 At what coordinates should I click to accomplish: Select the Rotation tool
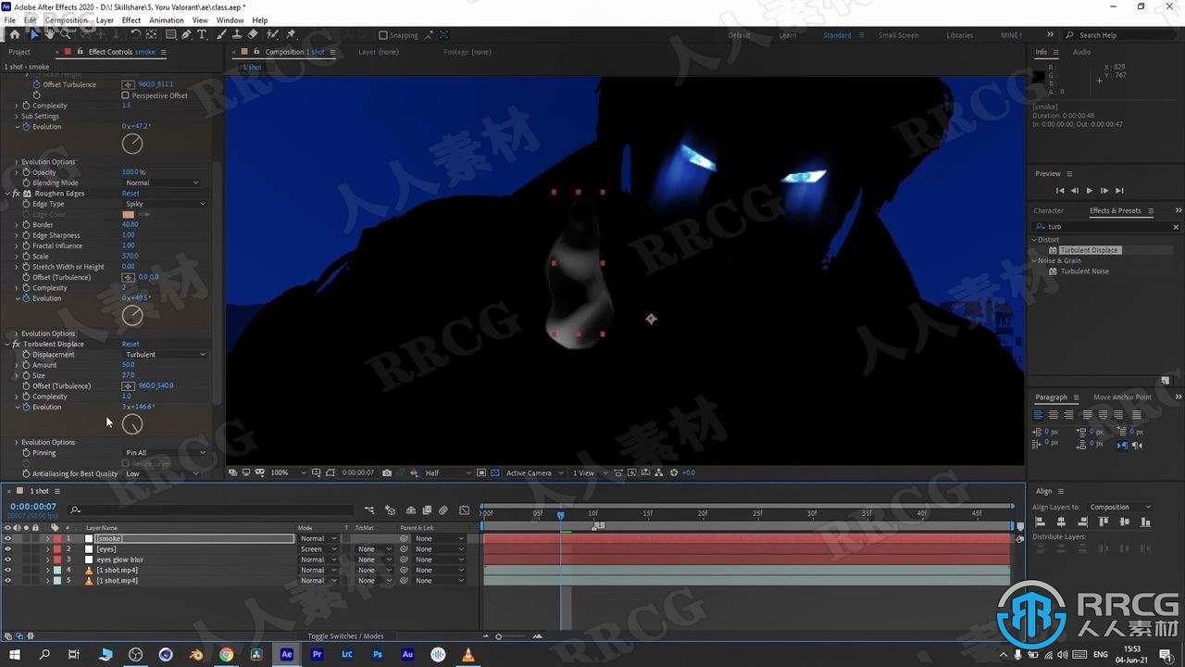(135, 34)
